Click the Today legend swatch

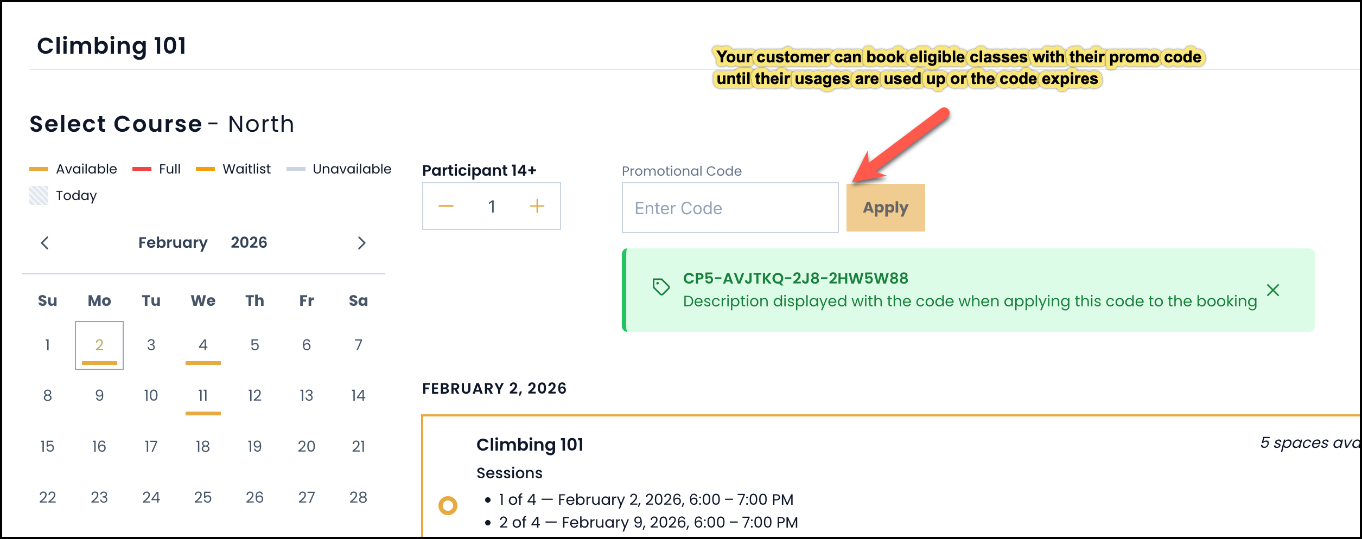point(39,196)
